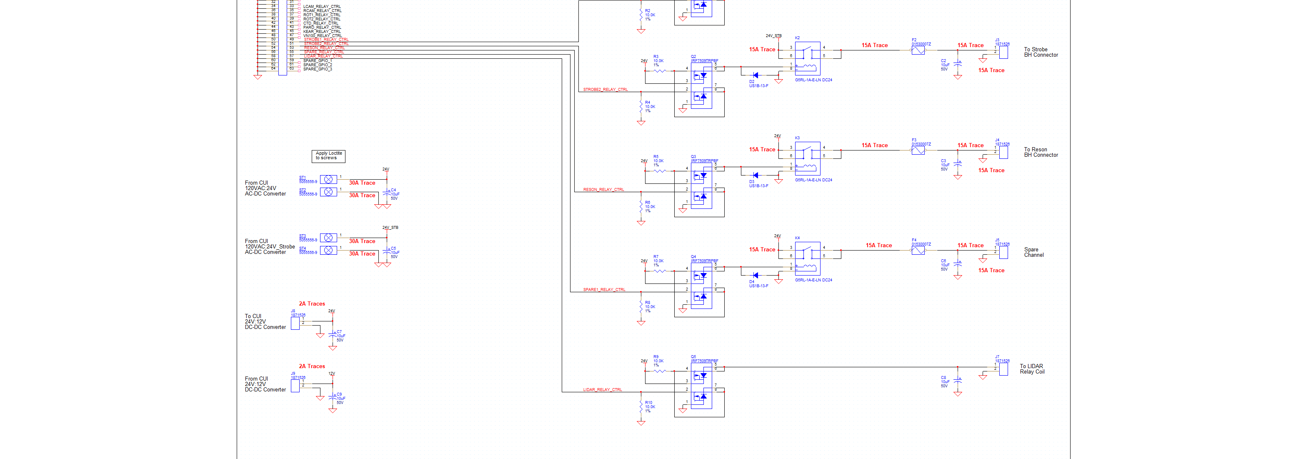
Task: Select screw terminal ST4 symbol
Action: (x=328, y=250)
